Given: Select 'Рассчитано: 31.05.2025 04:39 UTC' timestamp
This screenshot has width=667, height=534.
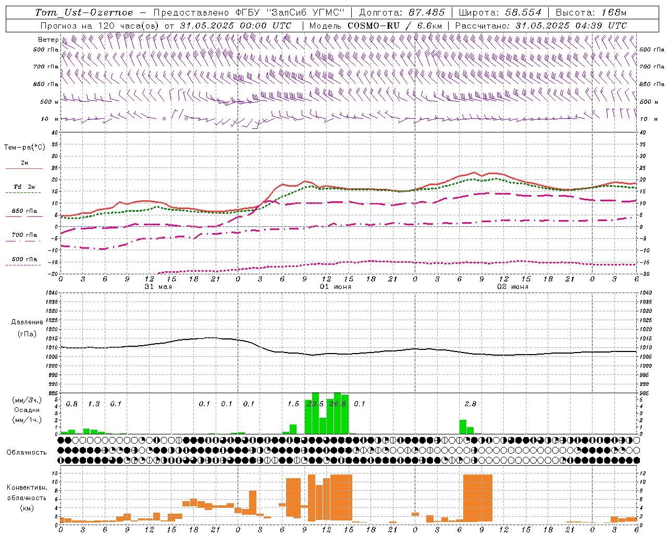Looking at the screenshot, I should pos(541,26).
